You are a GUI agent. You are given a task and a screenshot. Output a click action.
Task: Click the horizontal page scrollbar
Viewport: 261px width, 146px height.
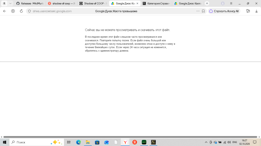pos(130,137)
